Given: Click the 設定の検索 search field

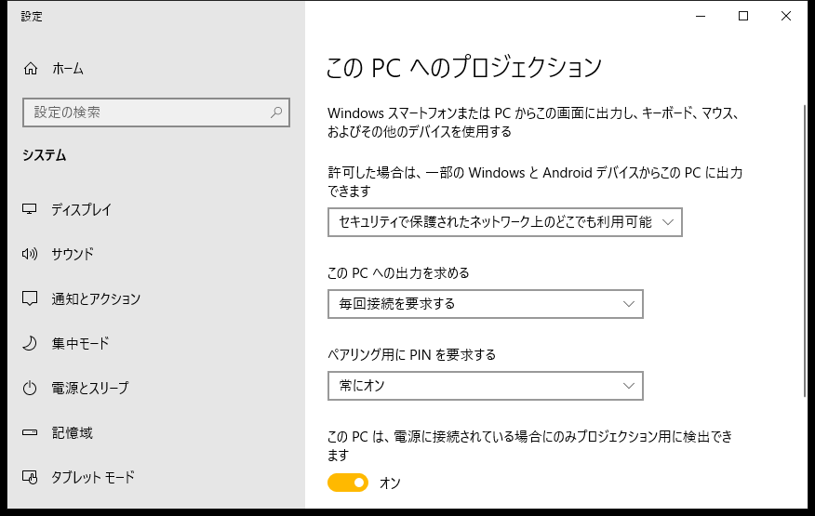Looking at the screenshot, I should tap(156, 112).
